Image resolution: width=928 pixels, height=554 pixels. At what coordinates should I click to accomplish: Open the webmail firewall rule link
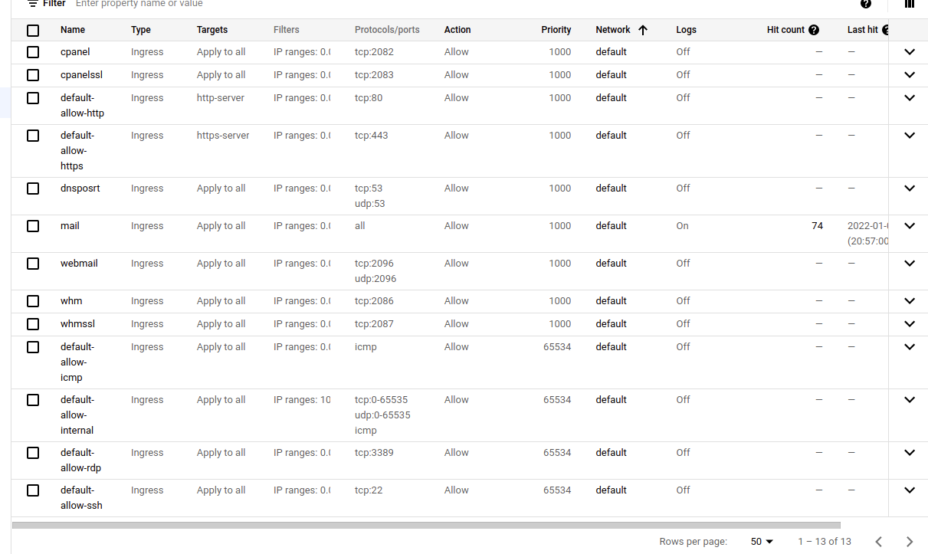(79, 264)
